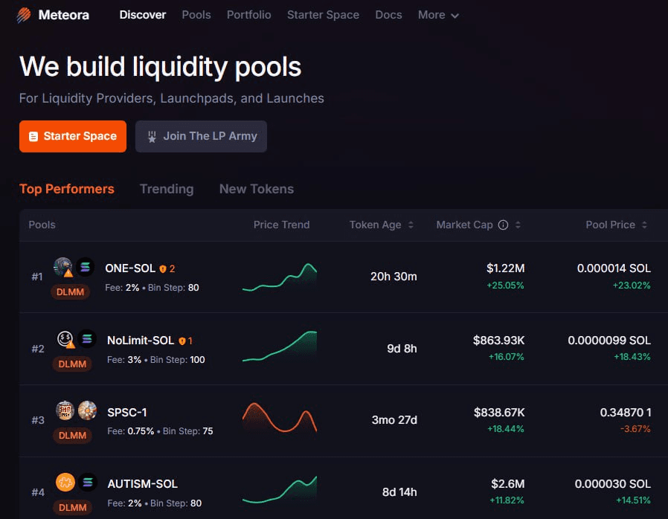Click the NoLimit-SOL token pair icon
This screenshot has height=519, width=668.
click(77, 339)
